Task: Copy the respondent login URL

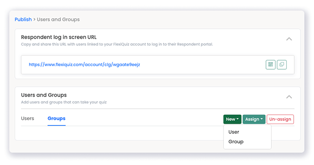Action: click(282, 65)
